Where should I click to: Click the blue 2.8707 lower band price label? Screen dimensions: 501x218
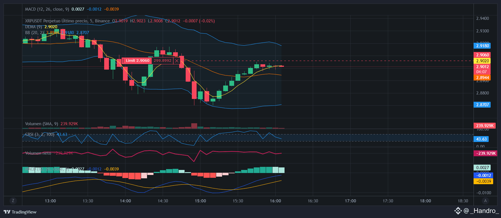point(482,105)
